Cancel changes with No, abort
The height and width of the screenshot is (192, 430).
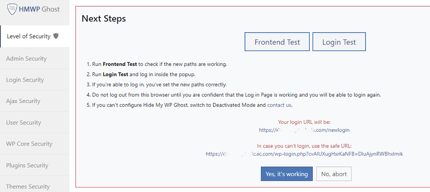[x=334, y=174]
